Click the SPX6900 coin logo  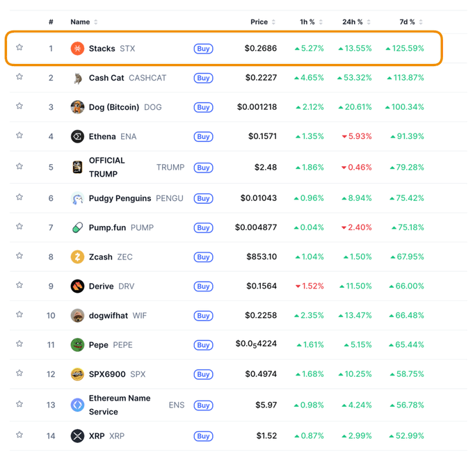point(77,374)
